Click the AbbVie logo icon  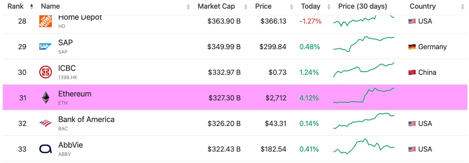point(46,149)
